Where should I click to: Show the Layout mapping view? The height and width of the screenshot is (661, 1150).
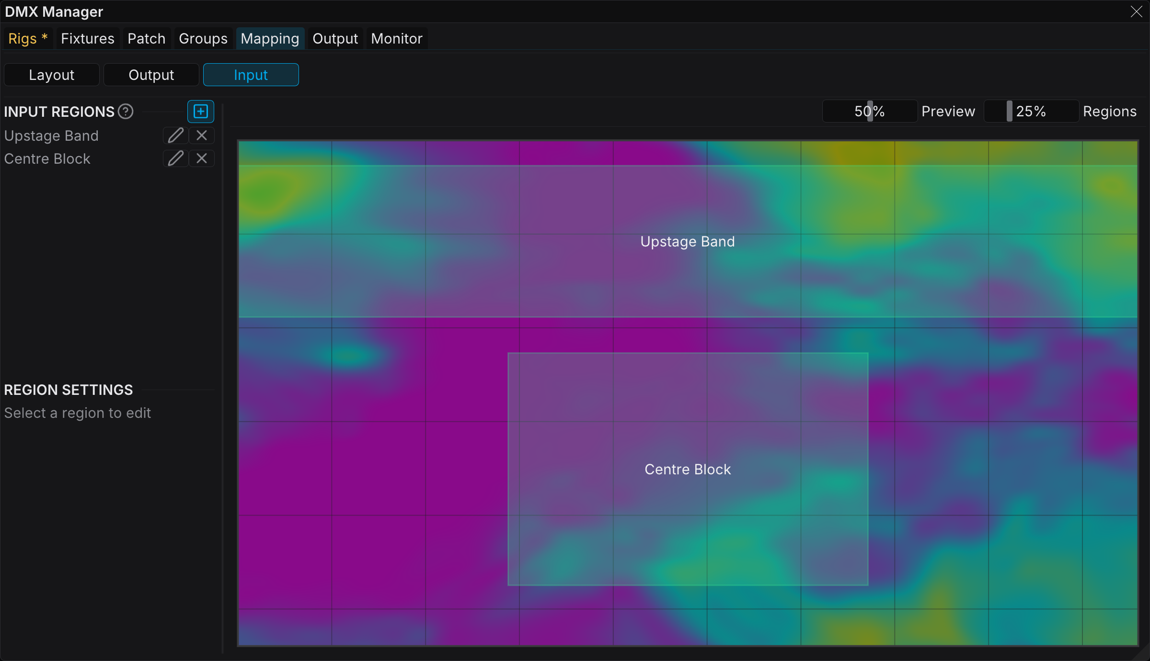[52, 75]
